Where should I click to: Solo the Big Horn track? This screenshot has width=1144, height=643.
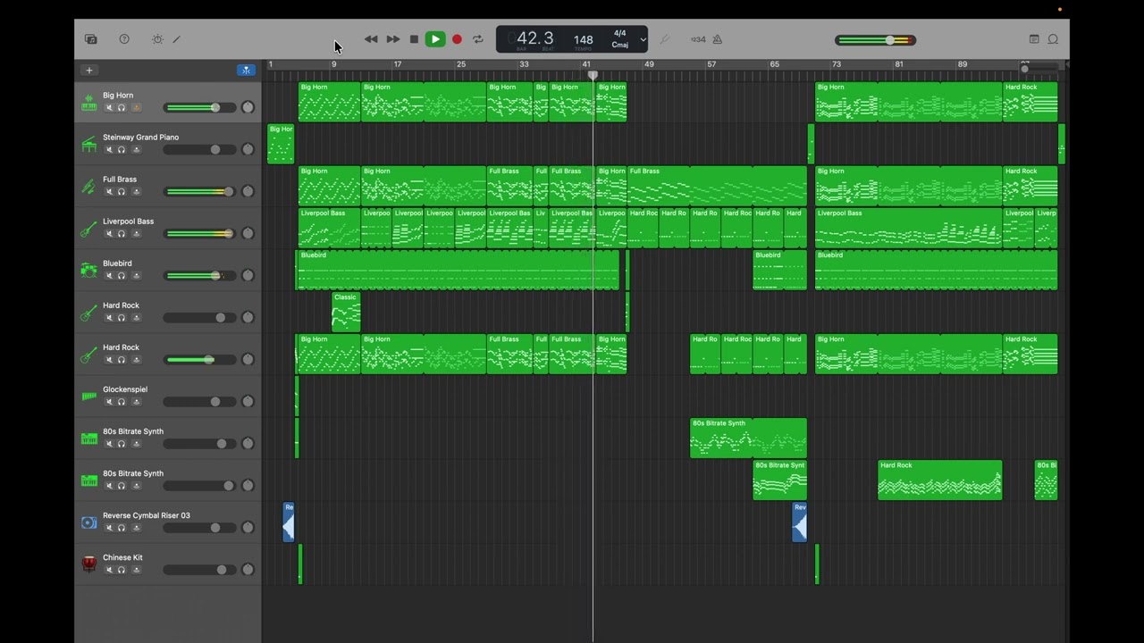pos(122,107)
